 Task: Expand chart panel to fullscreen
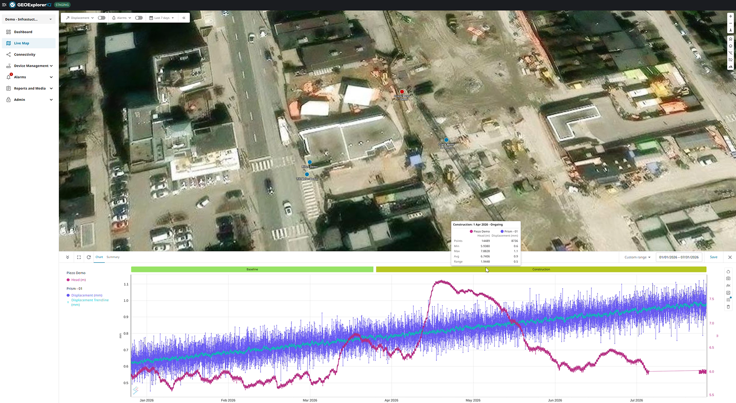pyautogui.click(x=79, y=257)
